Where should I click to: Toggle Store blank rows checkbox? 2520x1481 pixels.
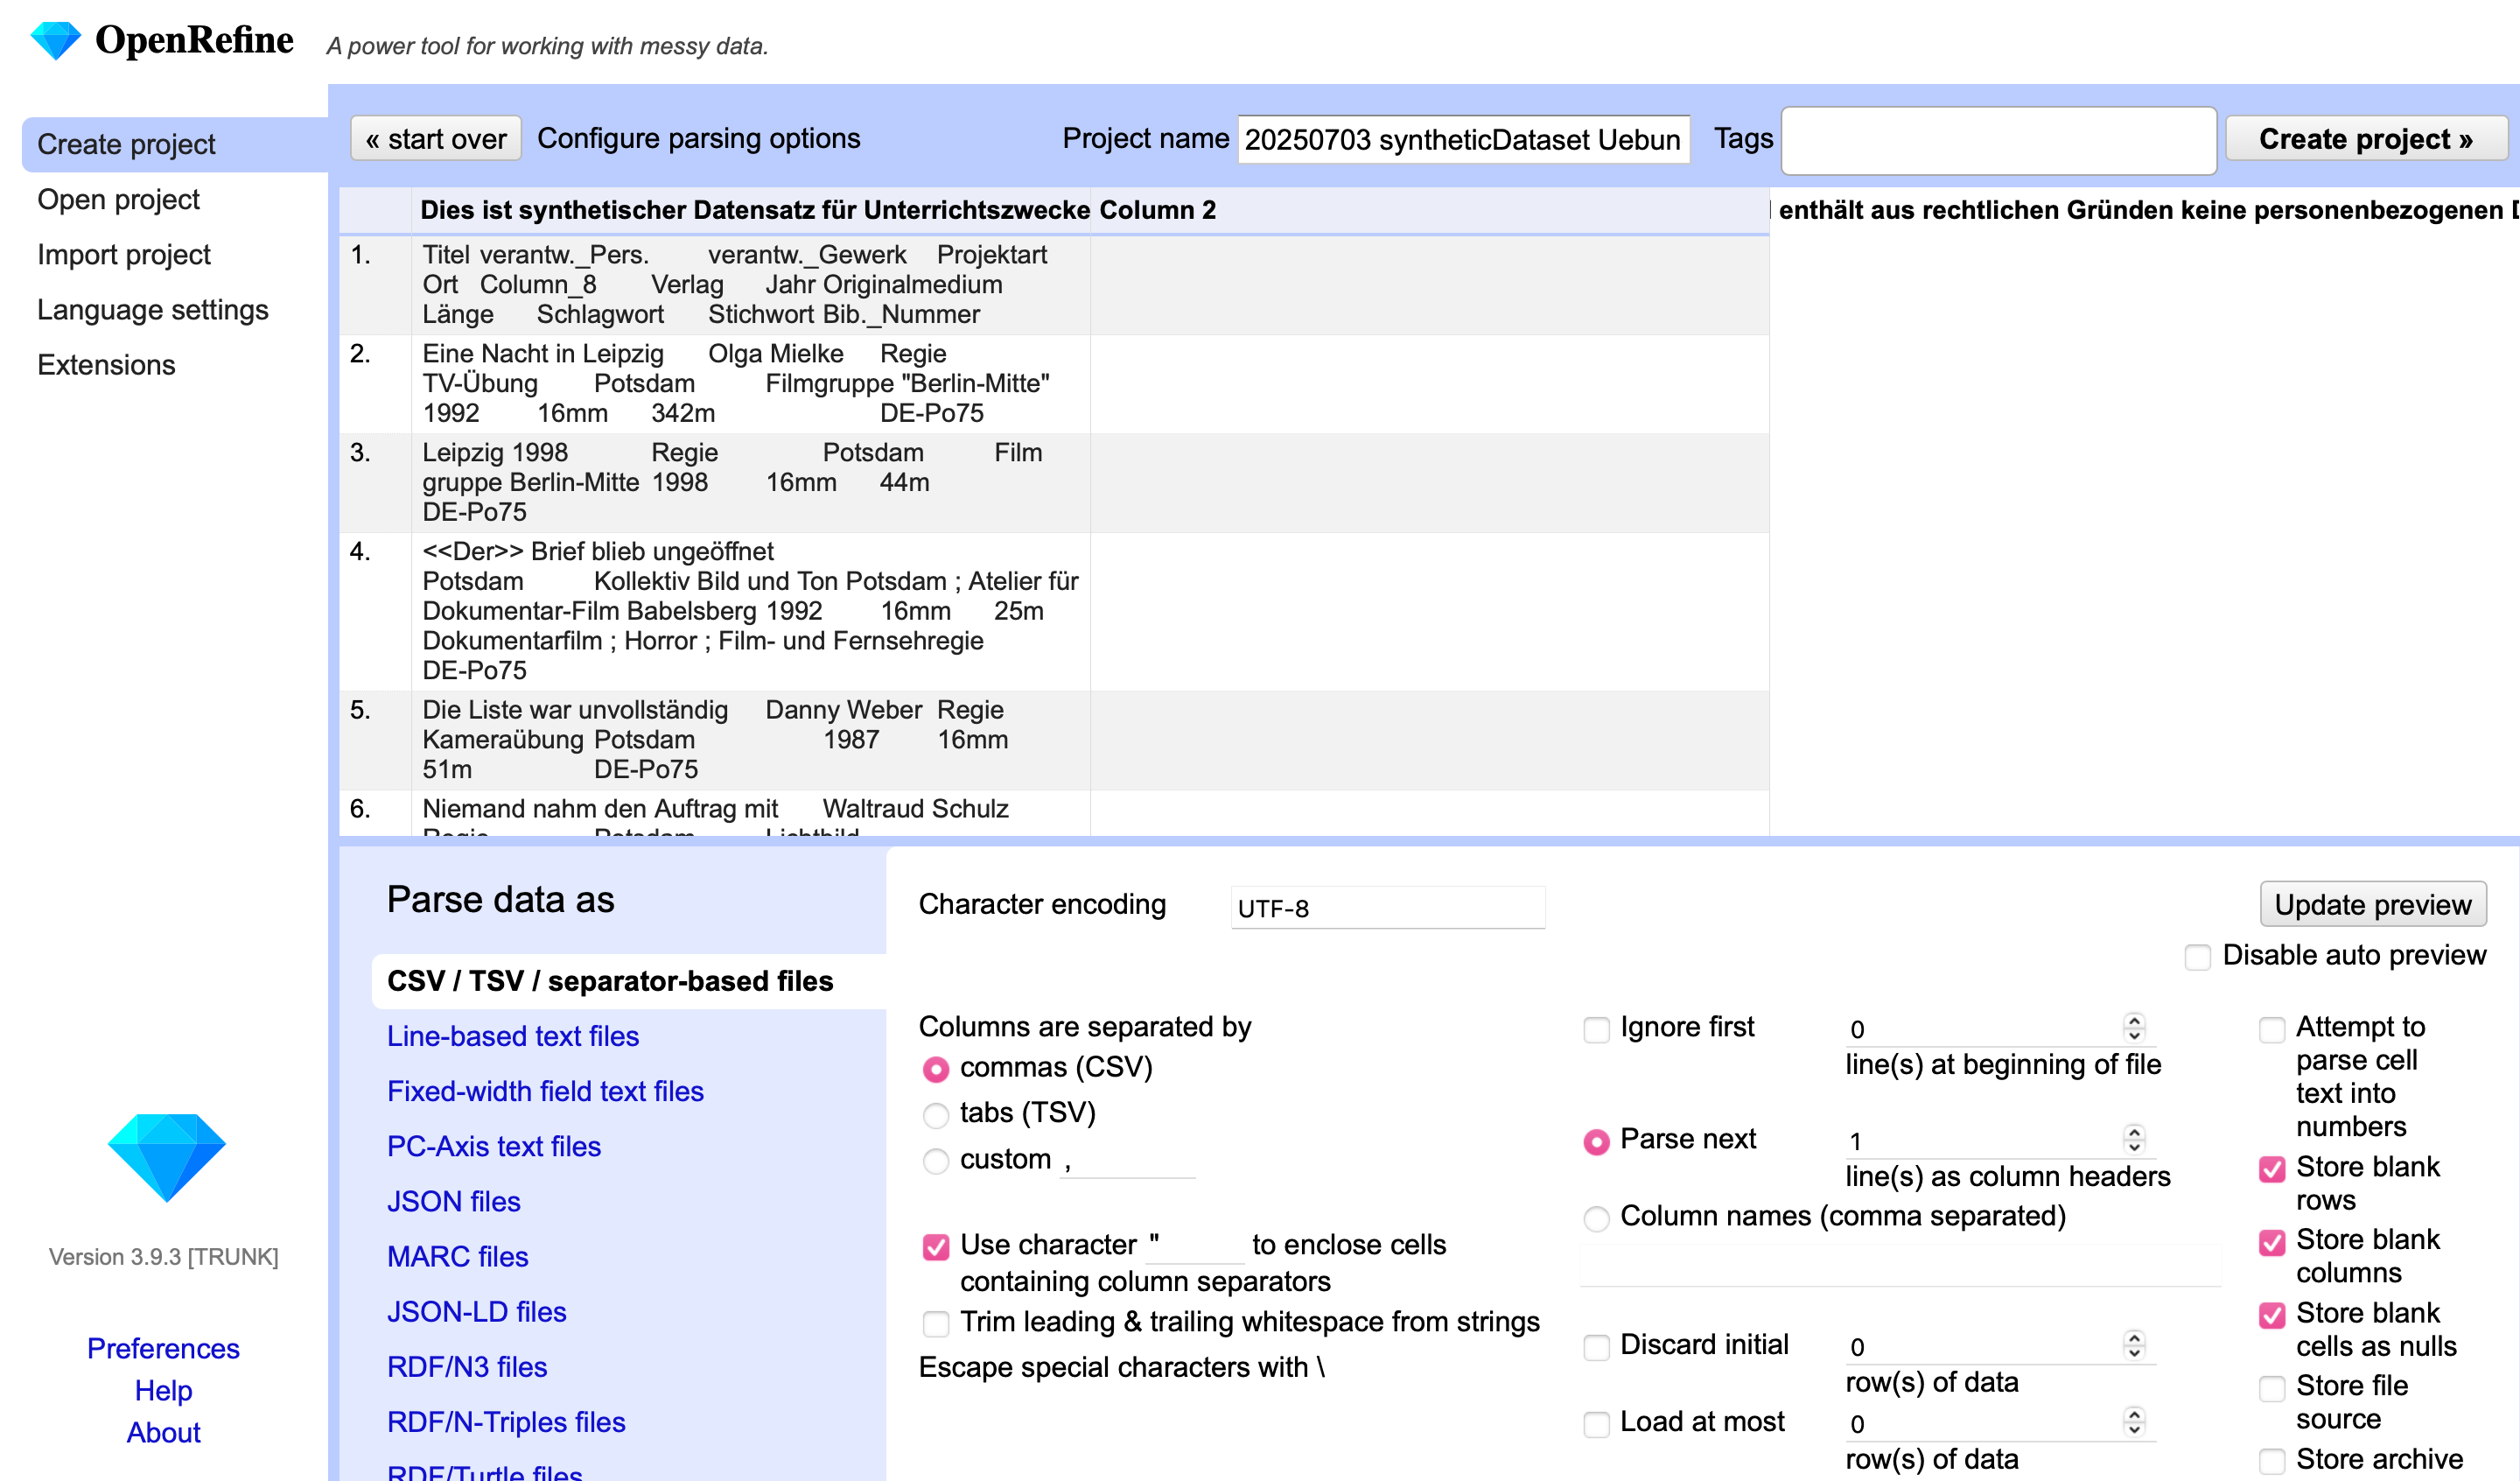pos(2273,1169)
